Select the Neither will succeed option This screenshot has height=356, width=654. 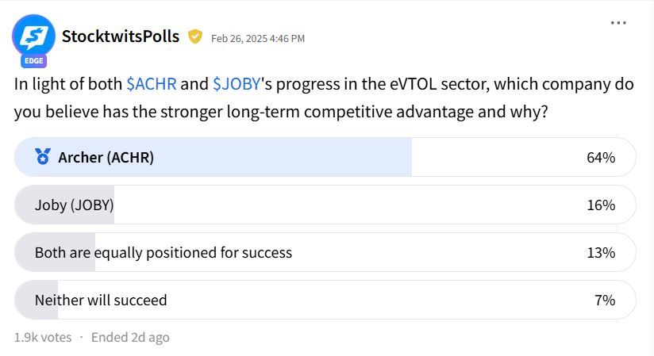click(x=325, y=300)
